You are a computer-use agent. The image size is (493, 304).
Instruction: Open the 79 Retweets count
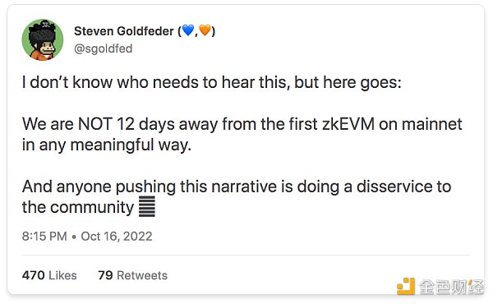[132, 275]
